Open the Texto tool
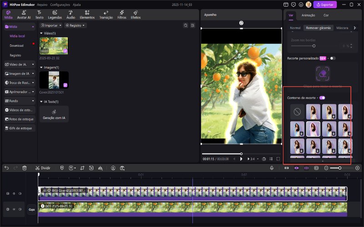Screen dimensions: 364x227 (x=39, y=15)
